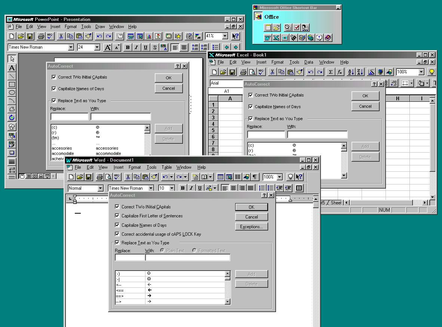Launch Word from the Office Shortcut Bar
442x327 pixels.
click(x=267, y=37)
